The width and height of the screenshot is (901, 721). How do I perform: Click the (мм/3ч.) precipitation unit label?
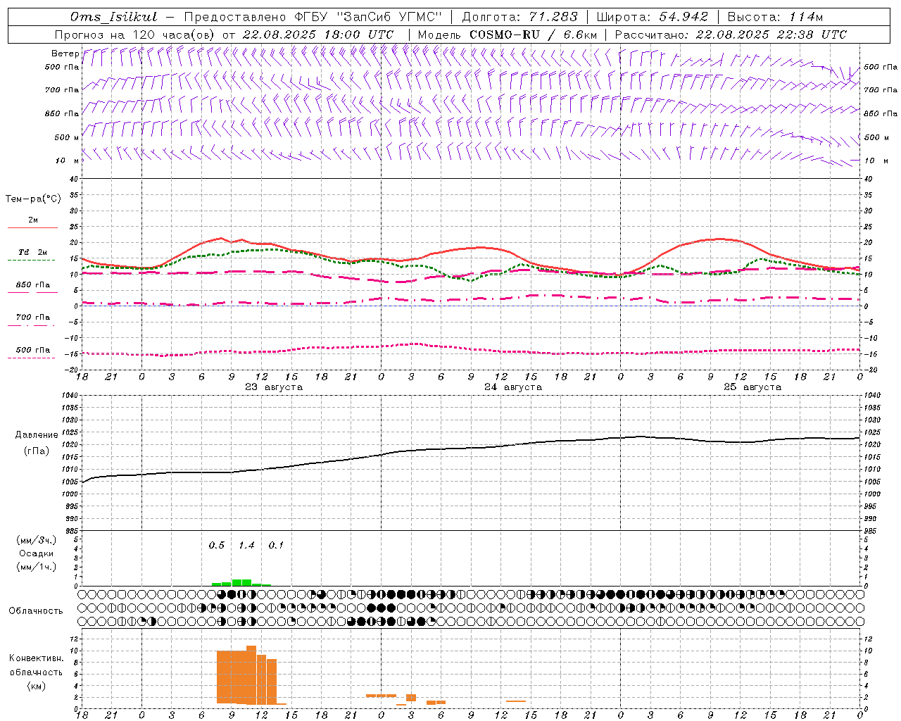click(37, 540)
